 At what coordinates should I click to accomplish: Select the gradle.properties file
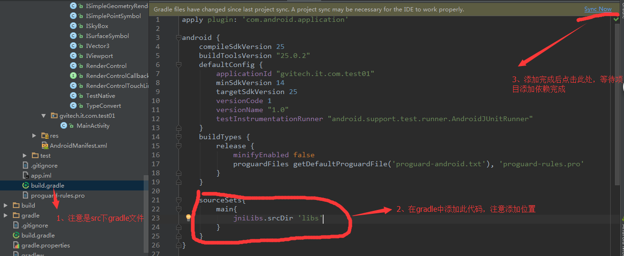45,245
